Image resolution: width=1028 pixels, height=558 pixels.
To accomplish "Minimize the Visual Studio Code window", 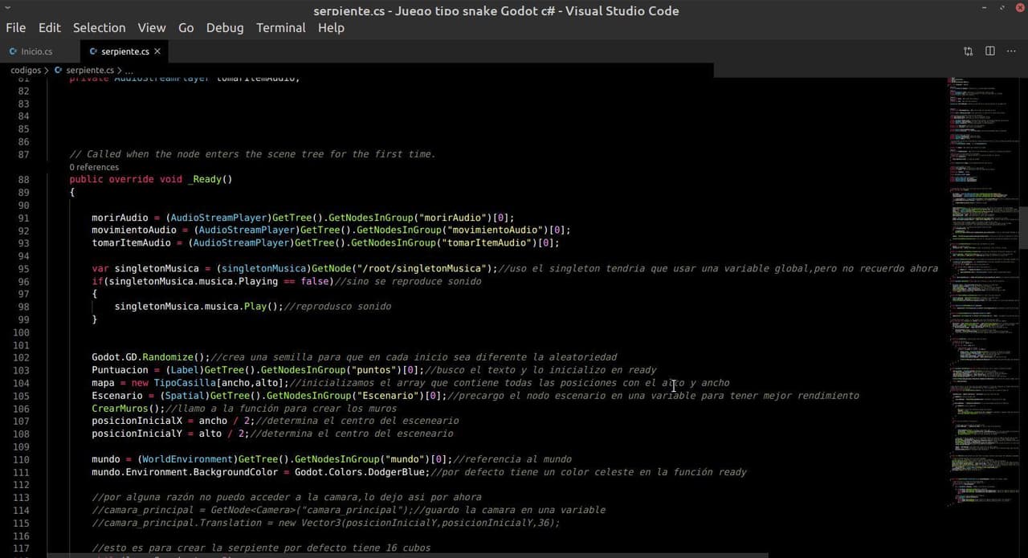I will point(985,7).
